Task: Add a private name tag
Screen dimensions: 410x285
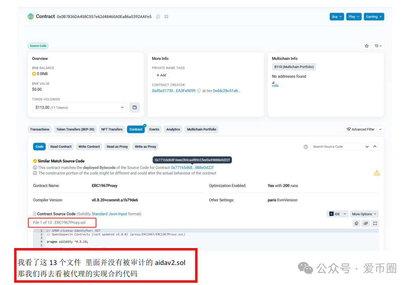Action: tap(161, 75)
